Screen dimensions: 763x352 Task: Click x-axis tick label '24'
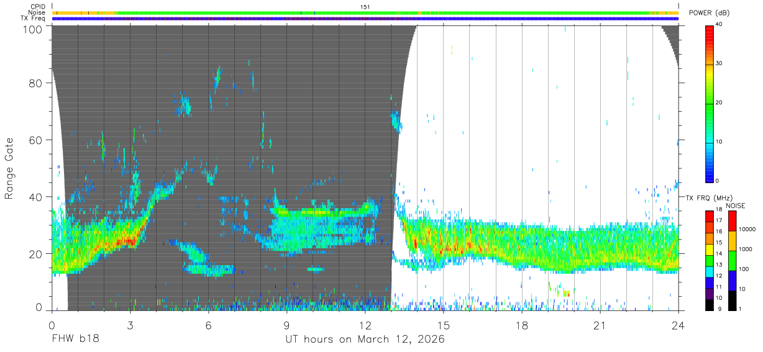coord(678,325)
